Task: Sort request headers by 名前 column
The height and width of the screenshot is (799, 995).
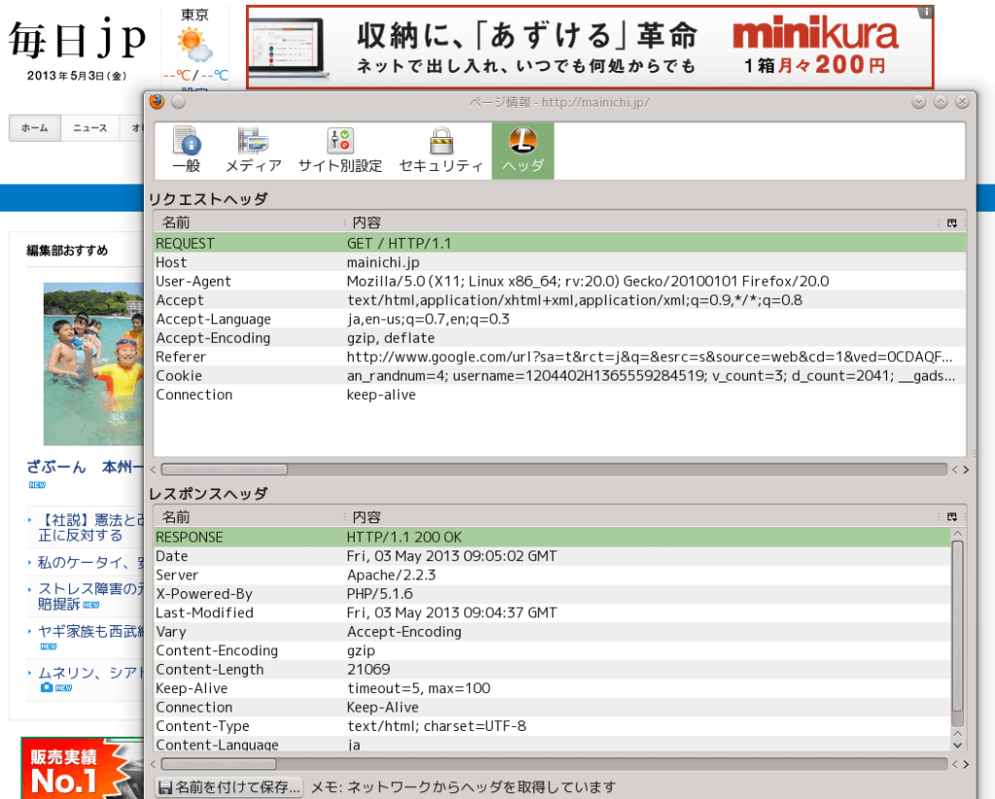Action: [248, 222]
